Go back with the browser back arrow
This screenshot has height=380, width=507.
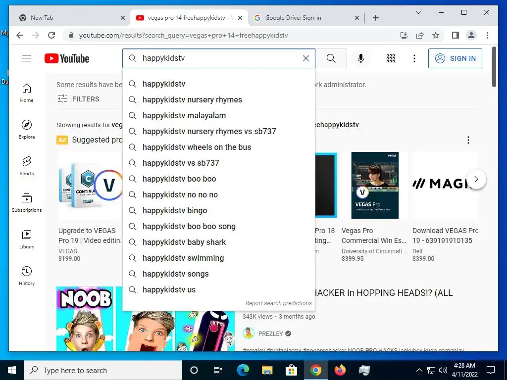[20, 35]
